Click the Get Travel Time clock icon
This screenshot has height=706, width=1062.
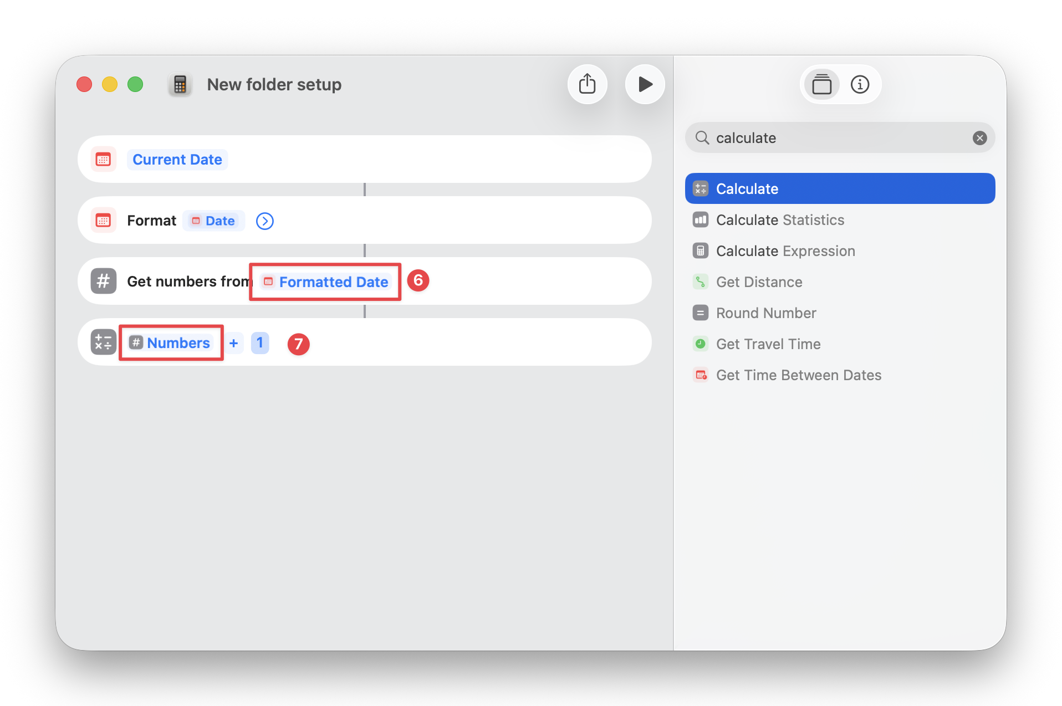[x=701, y=344]
